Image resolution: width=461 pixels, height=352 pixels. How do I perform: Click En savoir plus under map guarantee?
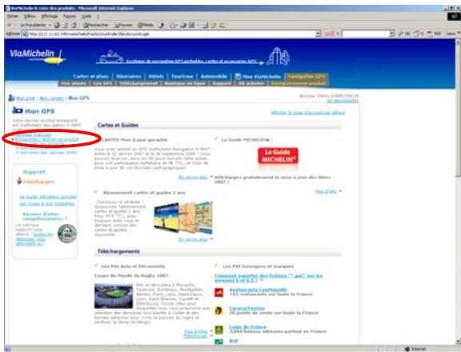[193, 177]
